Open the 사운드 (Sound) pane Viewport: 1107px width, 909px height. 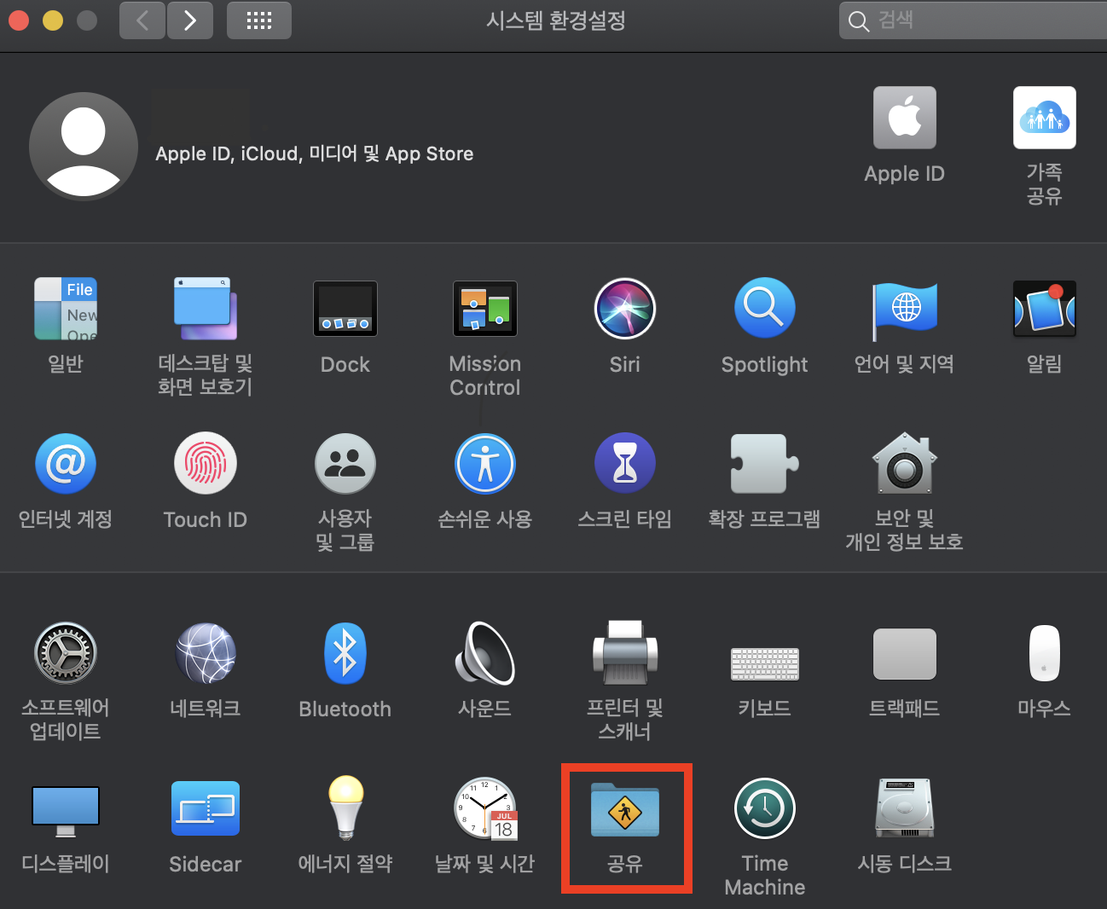(485, 653)
